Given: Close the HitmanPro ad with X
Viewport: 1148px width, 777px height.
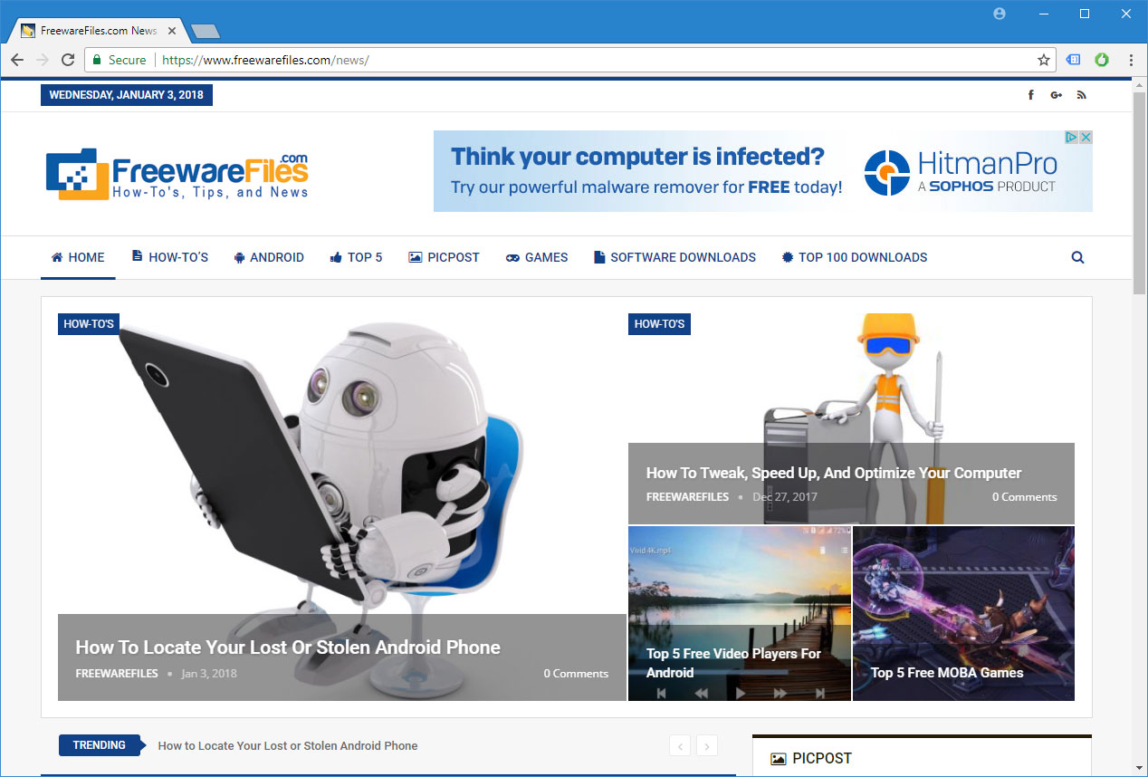Looking at the screenshot, I should click(x=1086, y=138).
